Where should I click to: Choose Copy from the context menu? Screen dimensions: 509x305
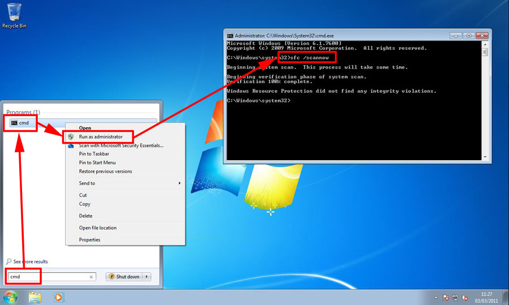click(x=85, y=204)
